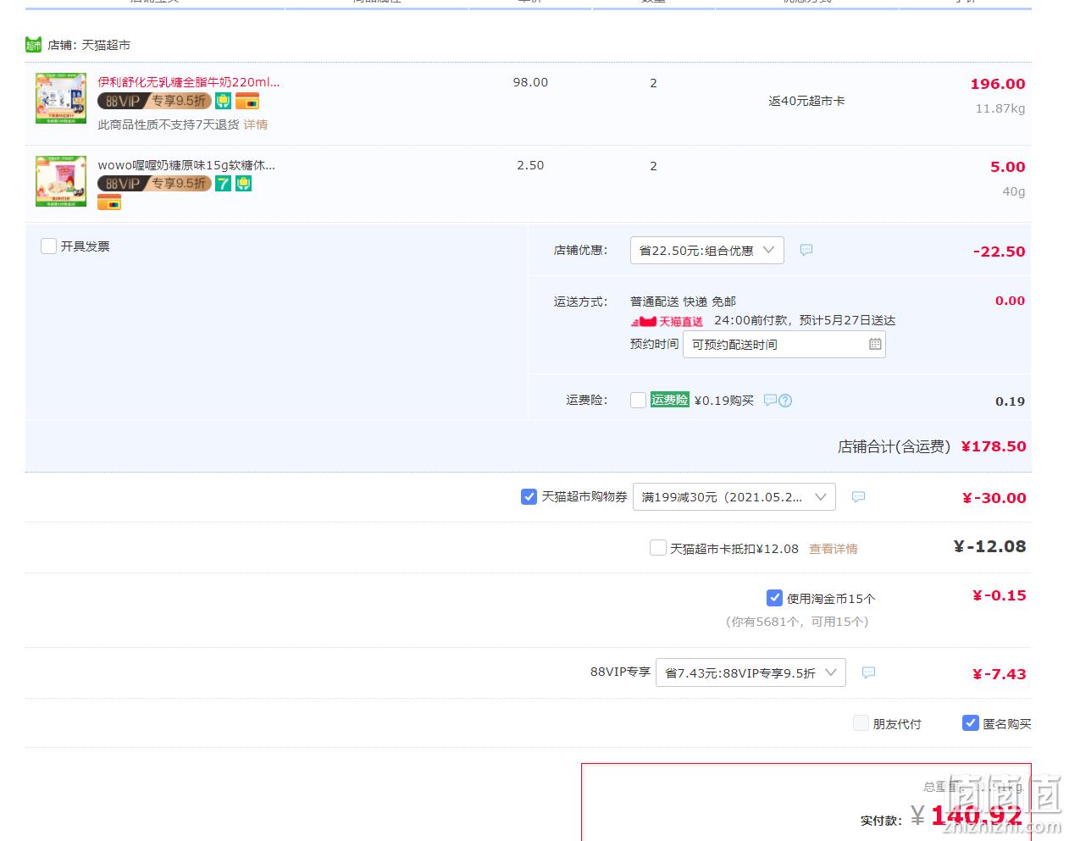
Task: Click the 196.00 subtotal for the milk
Action: coord(998,84)
